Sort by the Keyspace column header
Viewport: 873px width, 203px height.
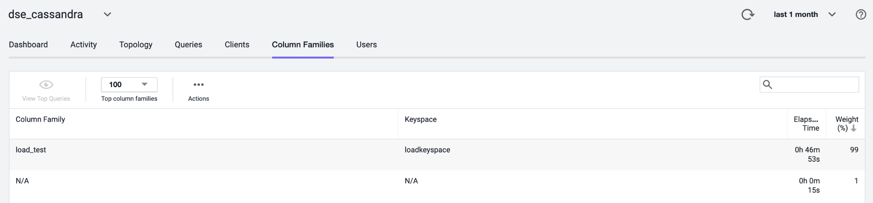tap(421, 119)
